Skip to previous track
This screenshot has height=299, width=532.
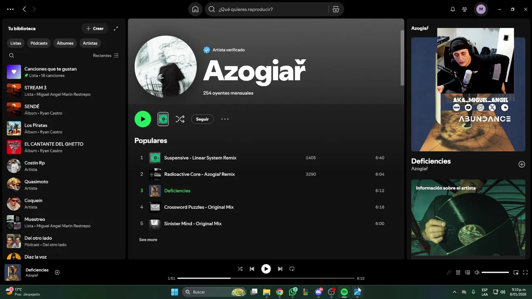pyautogui.click(x=252, y=269)
